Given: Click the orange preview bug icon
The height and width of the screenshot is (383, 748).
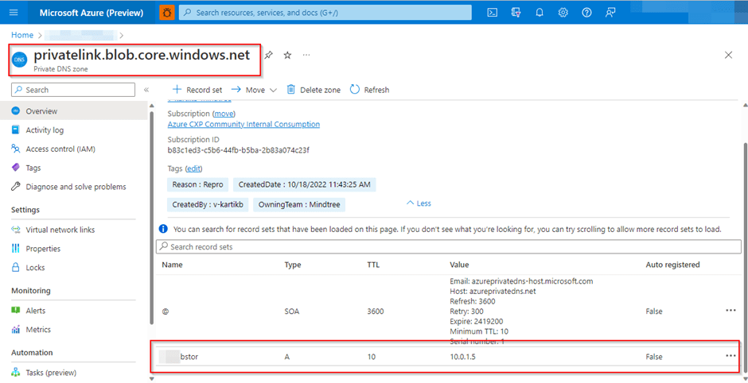Looking at the screenshot, I should (167, 13).
